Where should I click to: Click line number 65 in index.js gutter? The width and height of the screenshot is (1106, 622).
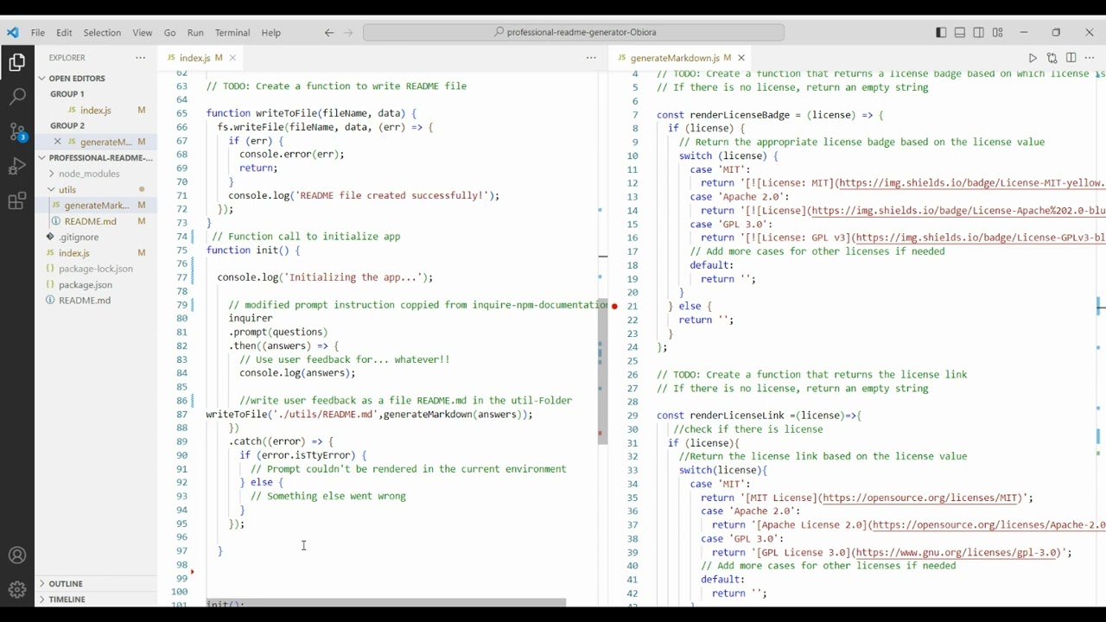(x=181, y=113)
